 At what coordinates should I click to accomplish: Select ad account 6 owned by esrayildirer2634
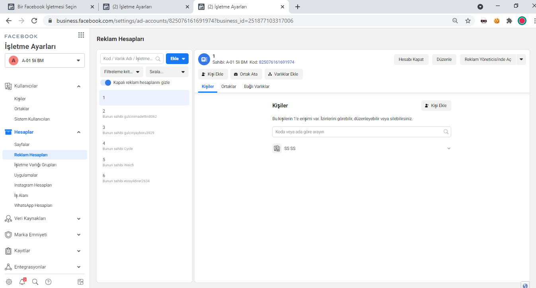[x=144, y=178]
